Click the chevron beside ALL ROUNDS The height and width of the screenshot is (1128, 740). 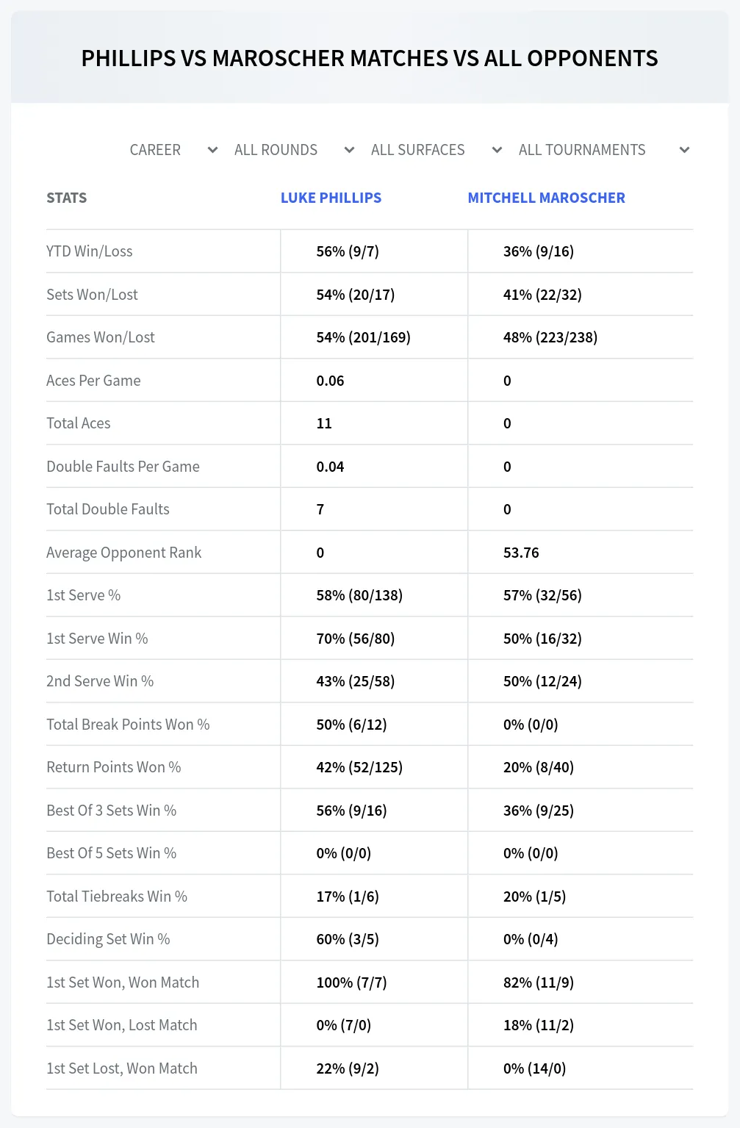pyautogui.click(x=349, y=150)
